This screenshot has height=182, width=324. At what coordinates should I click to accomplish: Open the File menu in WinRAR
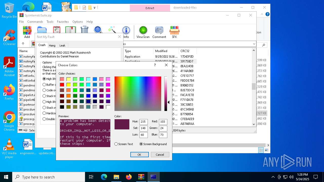[22, 22]
